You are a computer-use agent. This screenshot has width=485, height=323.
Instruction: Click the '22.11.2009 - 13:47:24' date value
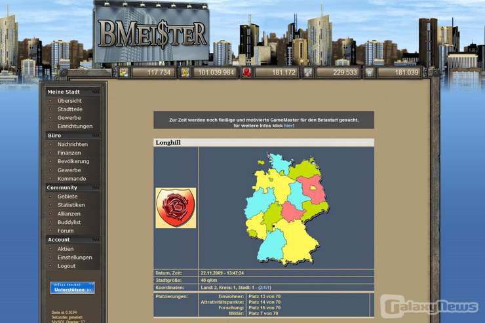pyautogui.click(x=222, y=273)
